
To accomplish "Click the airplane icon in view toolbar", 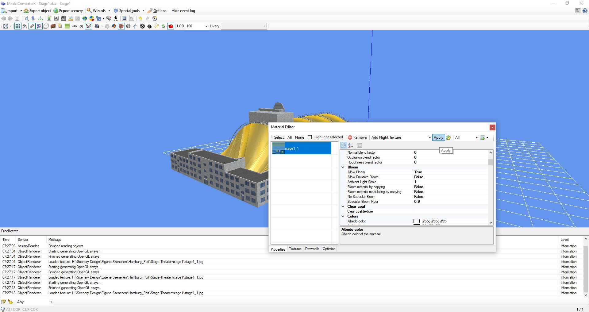I will tap(81, 26).
